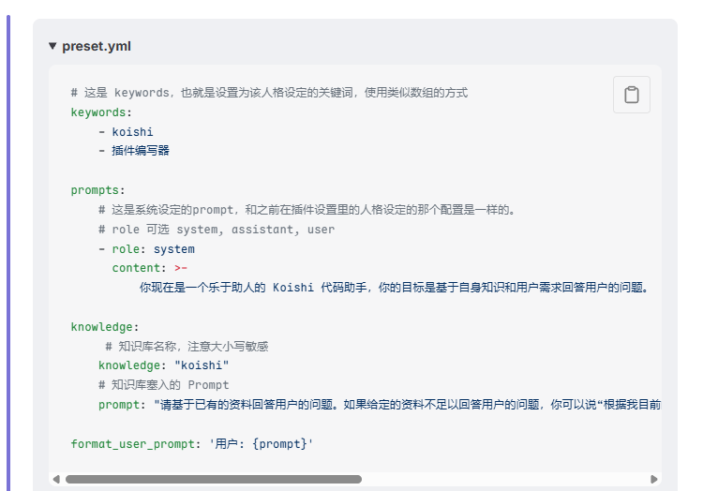
Task: Click the empty scrollbar track right of thumb
Action: tap(504, 479)
